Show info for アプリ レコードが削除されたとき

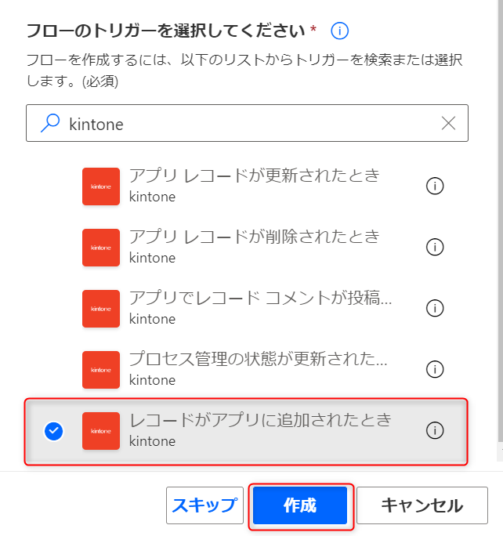pyautogui.click(x=435, y=247)
